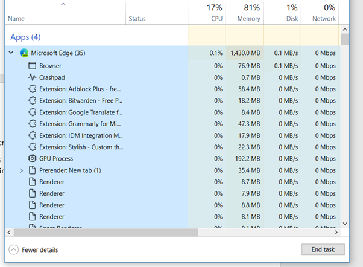Sort processes by Disk column header
The height and width of the screenshot is (267, 363).
282,13
